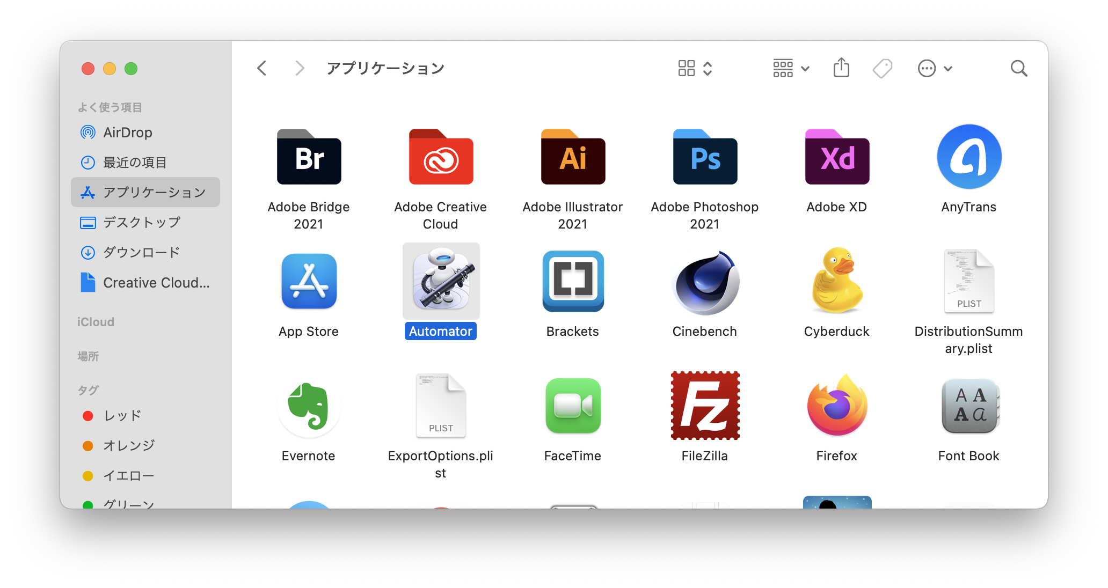
Task: Select the App Store icon
Action: click(x=309, y=281)
